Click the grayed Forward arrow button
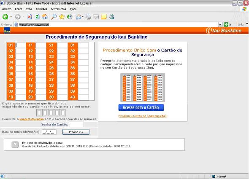Screen dimensions: 249x179 coord(18,17)
